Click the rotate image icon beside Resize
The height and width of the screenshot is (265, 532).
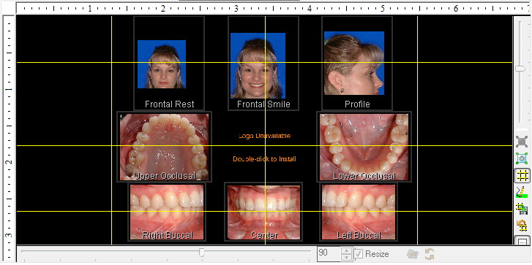pos(412,254)
